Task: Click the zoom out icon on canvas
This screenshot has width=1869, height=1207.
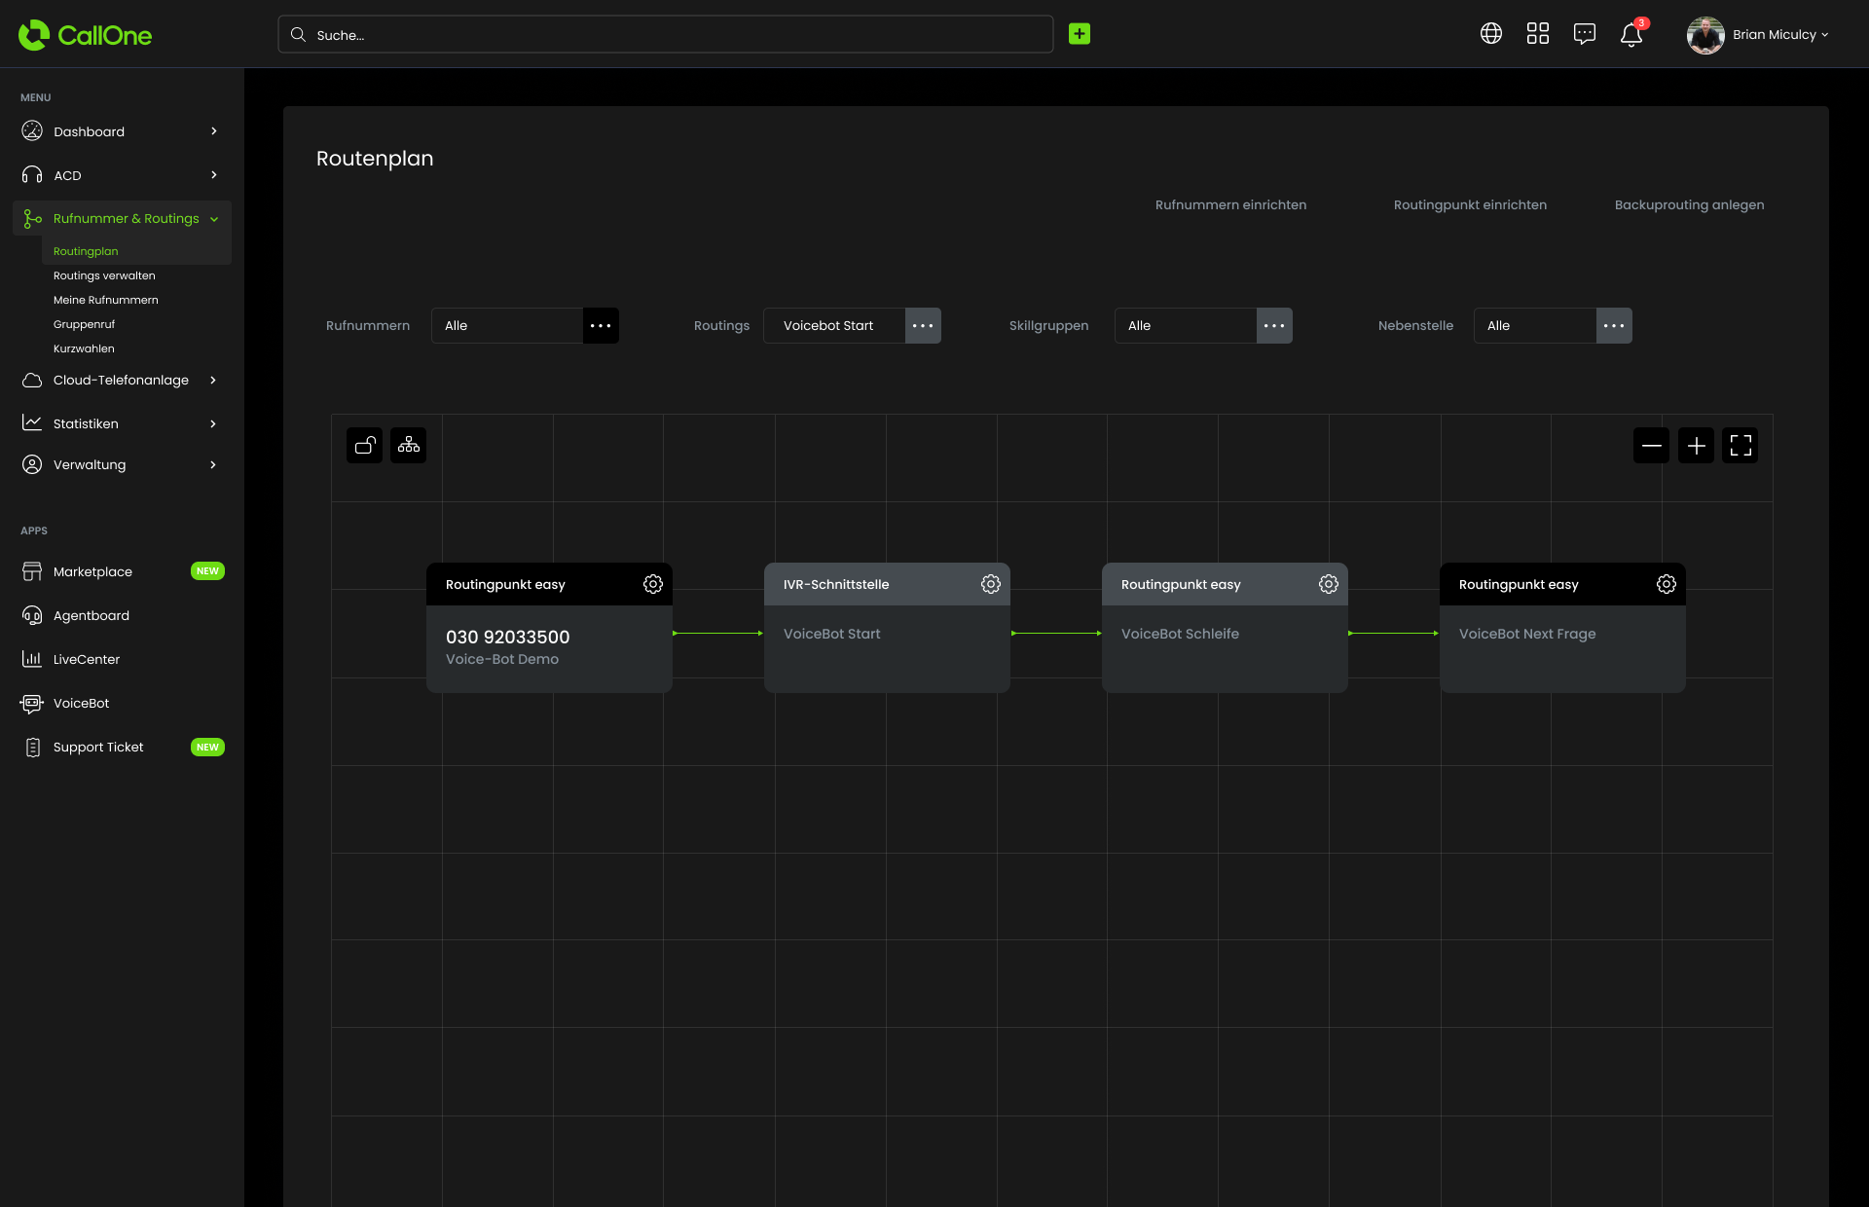Action: pyautogui.click(x=1652, y=444)
